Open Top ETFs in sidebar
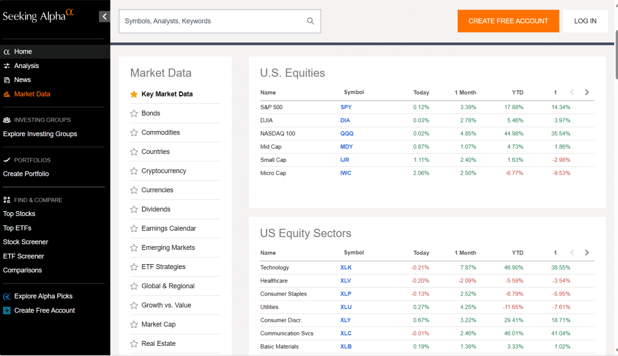This screenshot has height=356, width=618. coord(17,228)
